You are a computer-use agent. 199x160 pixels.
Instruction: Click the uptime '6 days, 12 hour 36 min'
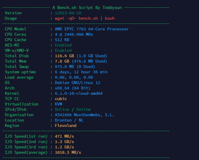(81, 72)
